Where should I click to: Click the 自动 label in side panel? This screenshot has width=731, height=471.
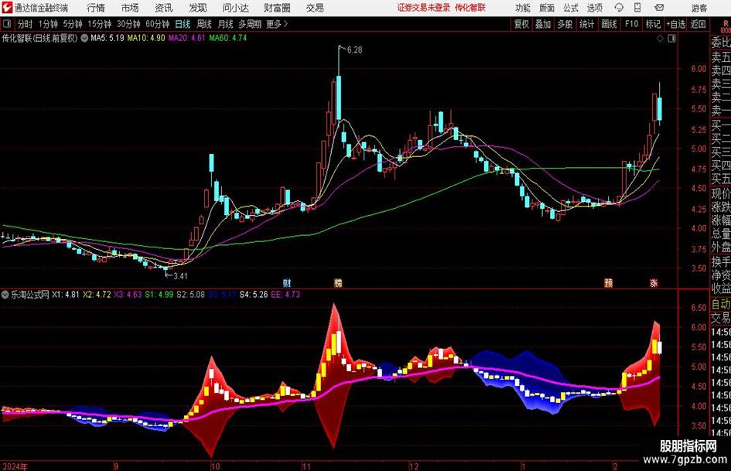click(721, 304)
